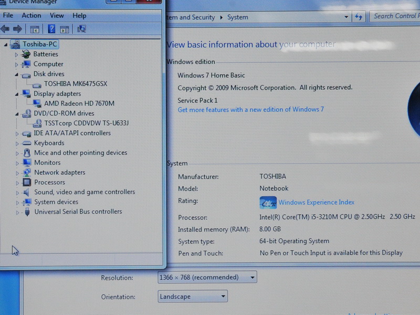Click the Back arrow in Device Manager toolbar

click(5, 29)
